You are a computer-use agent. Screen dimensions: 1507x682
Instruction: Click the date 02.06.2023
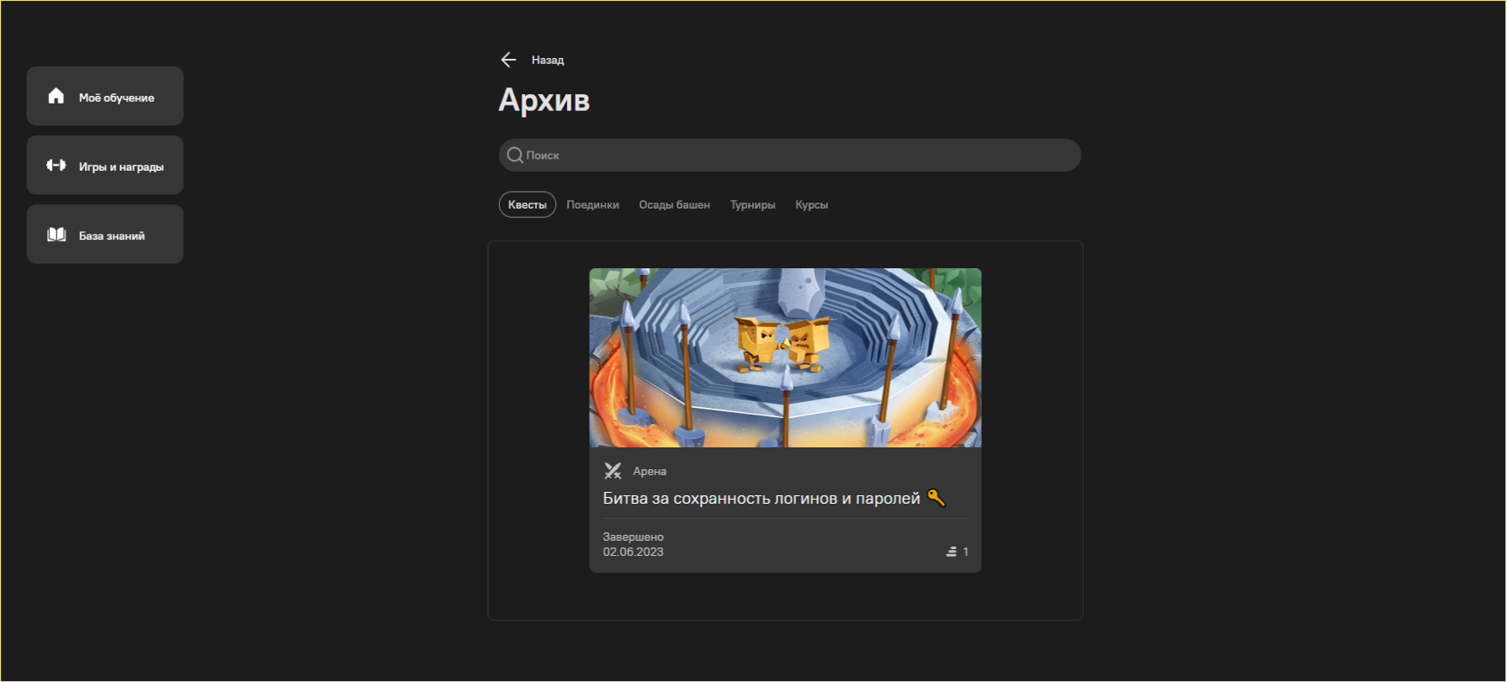(633, 552)
